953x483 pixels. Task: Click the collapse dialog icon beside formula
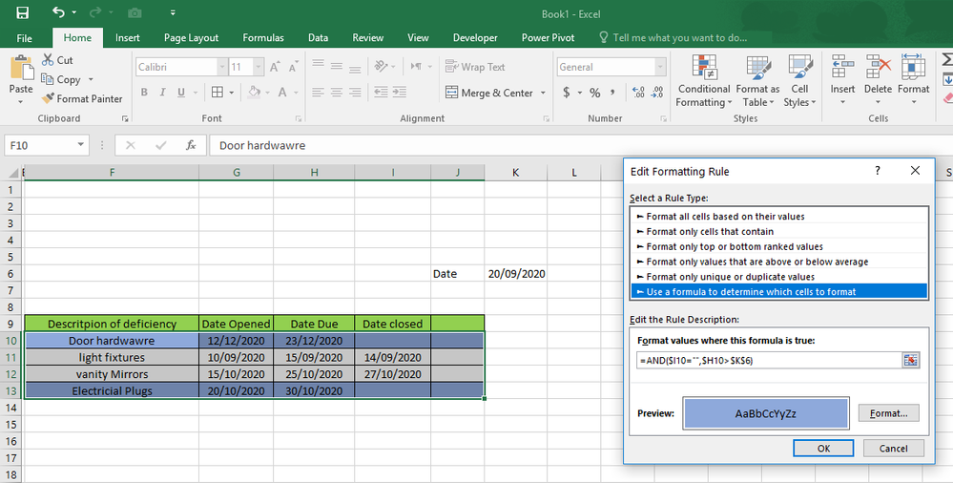click(x=910, y=360)
